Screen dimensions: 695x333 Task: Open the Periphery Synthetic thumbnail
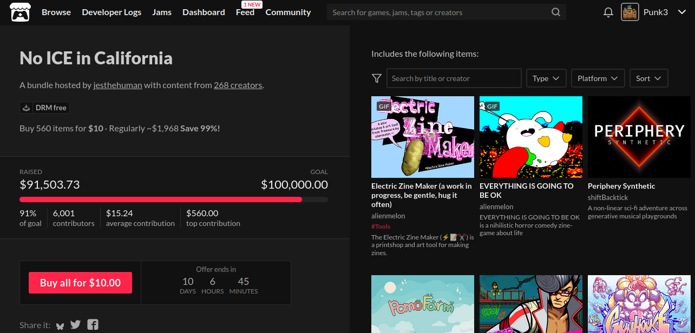(639, 137)
